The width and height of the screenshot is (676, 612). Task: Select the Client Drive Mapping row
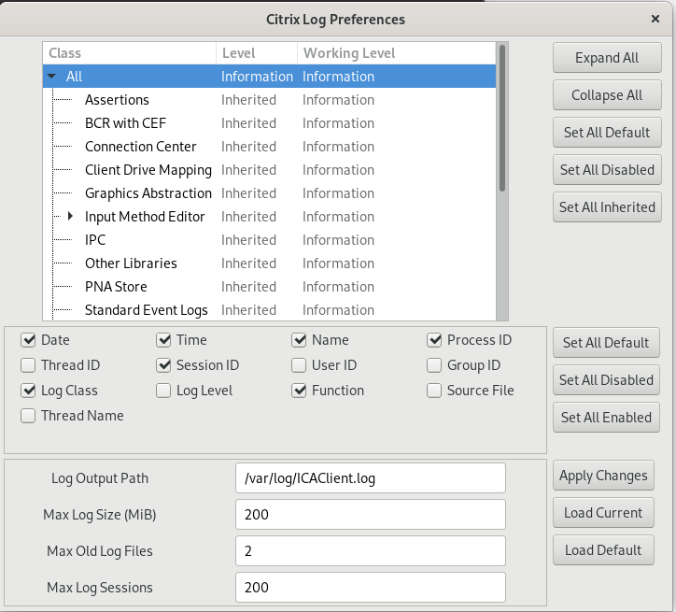pos(148,170)
